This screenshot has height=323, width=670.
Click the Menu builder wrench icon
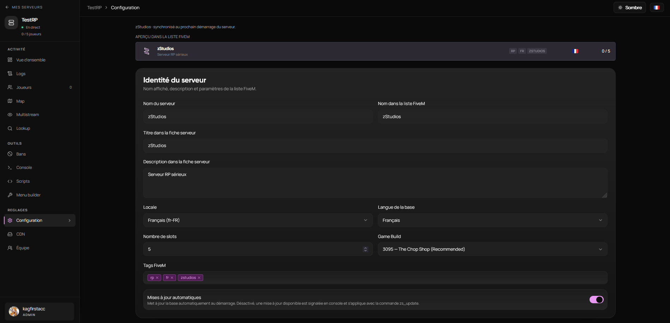(10, 195)
